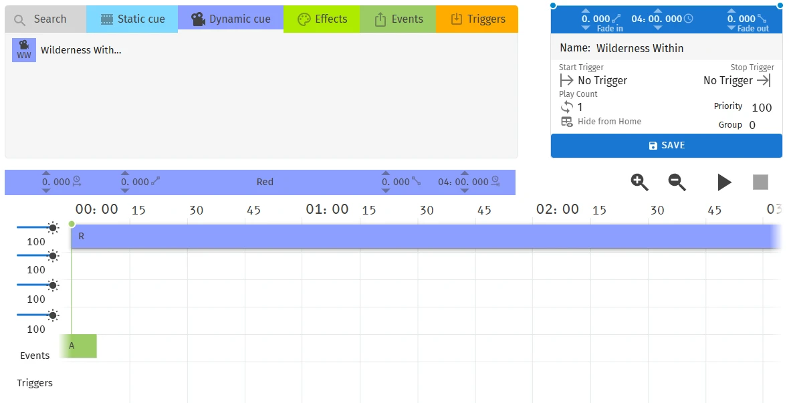
Task: Click the Fade in ramp icon in properties panel
Action: pyautogui.click(x=616, y=19)
